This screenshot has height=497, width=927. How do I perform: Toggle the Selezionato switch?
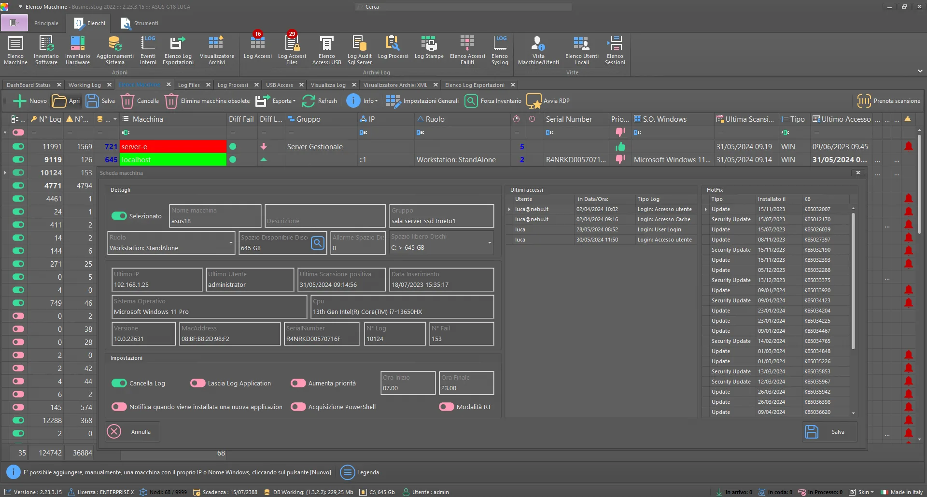[x=119, y=216]
